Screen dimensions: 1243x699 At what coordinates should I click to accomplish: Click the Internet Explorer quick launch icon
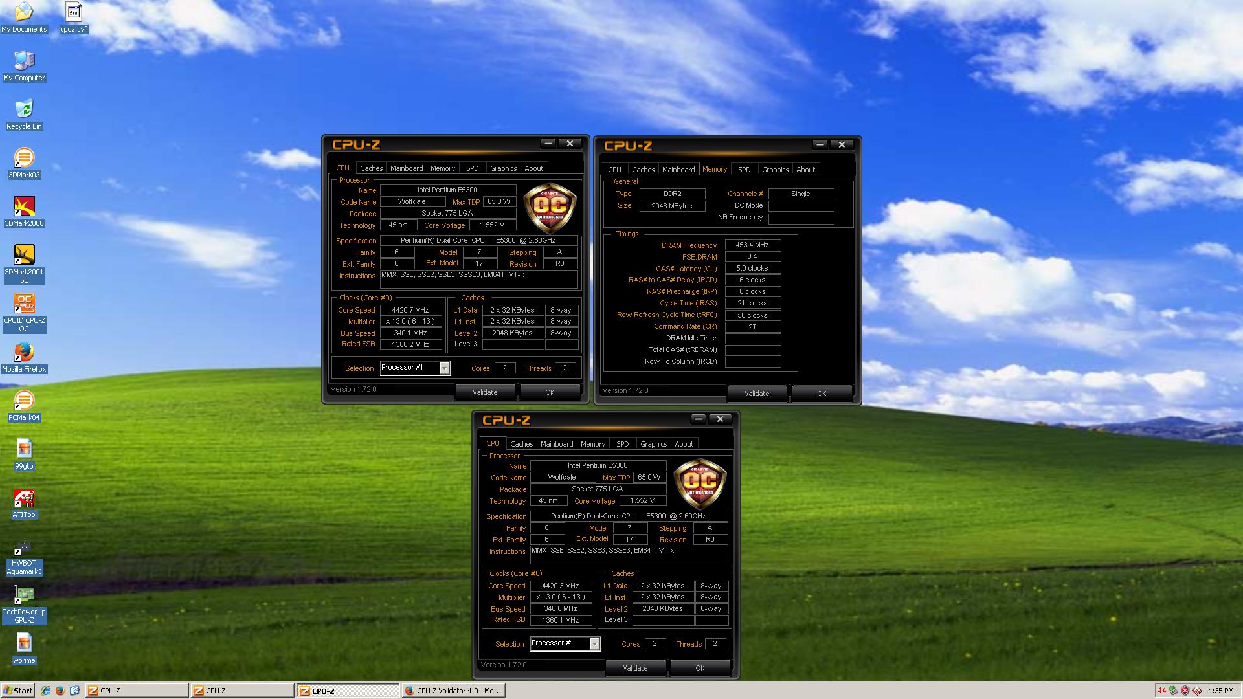click(46, 691)
